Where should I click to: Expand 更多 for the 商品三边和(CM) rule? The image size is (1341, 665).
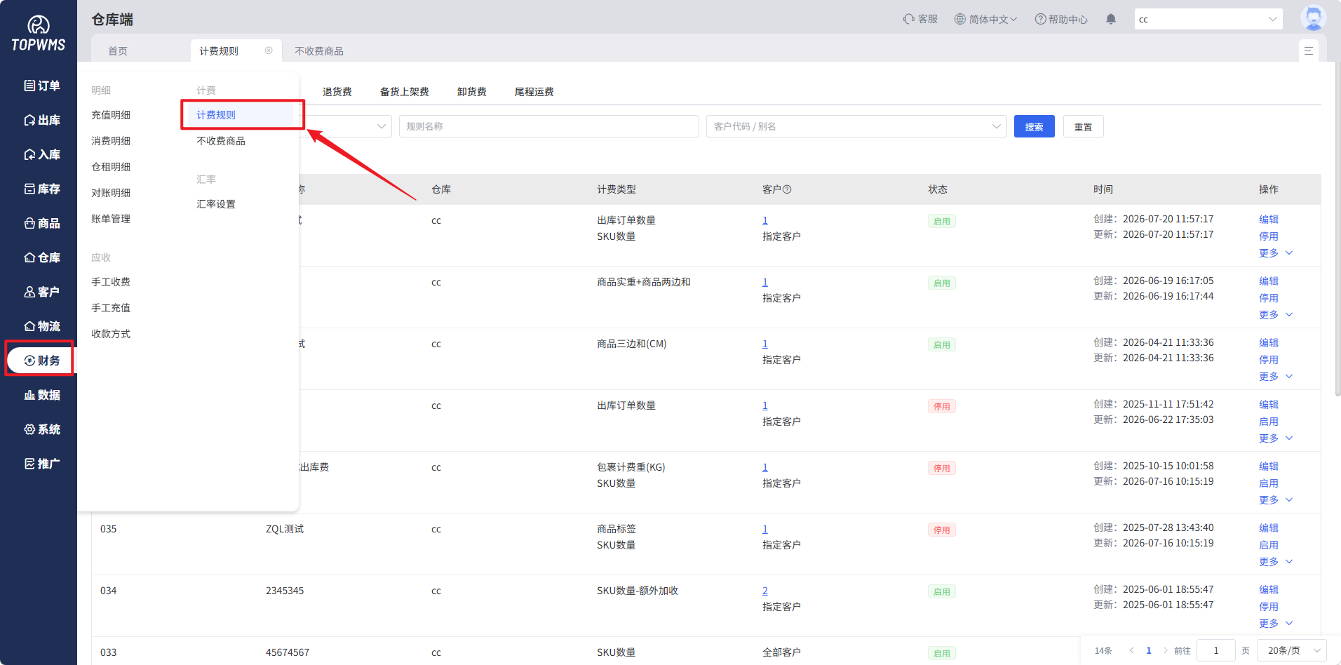(1276, 376)
